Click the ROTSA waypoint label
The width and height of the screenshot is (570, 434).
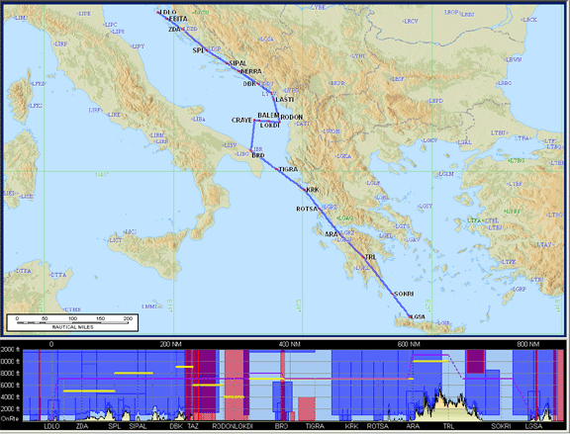[307, 209]
